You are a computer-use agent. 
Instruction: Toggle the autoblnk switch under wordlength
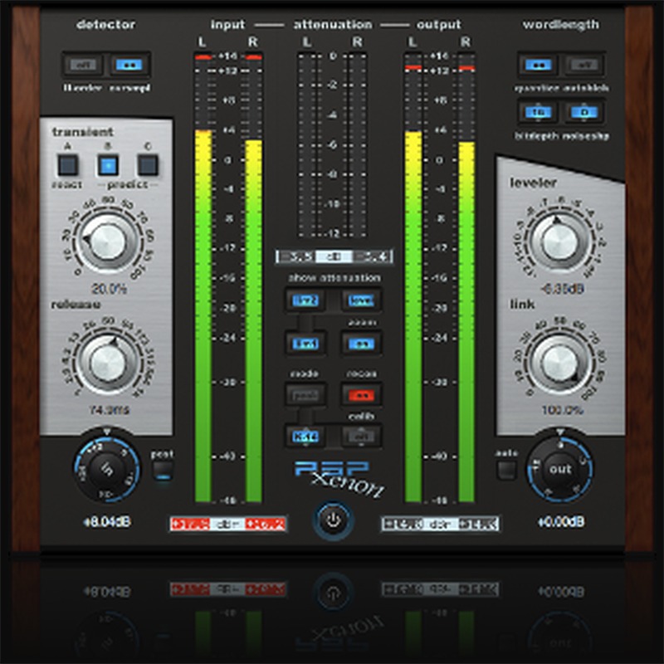tap(584, 65)
